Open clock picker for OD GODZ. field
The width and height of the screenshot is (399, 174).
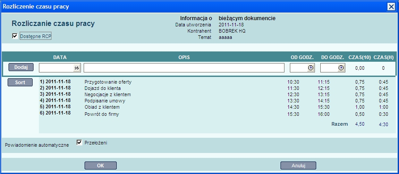coord(310,68)
